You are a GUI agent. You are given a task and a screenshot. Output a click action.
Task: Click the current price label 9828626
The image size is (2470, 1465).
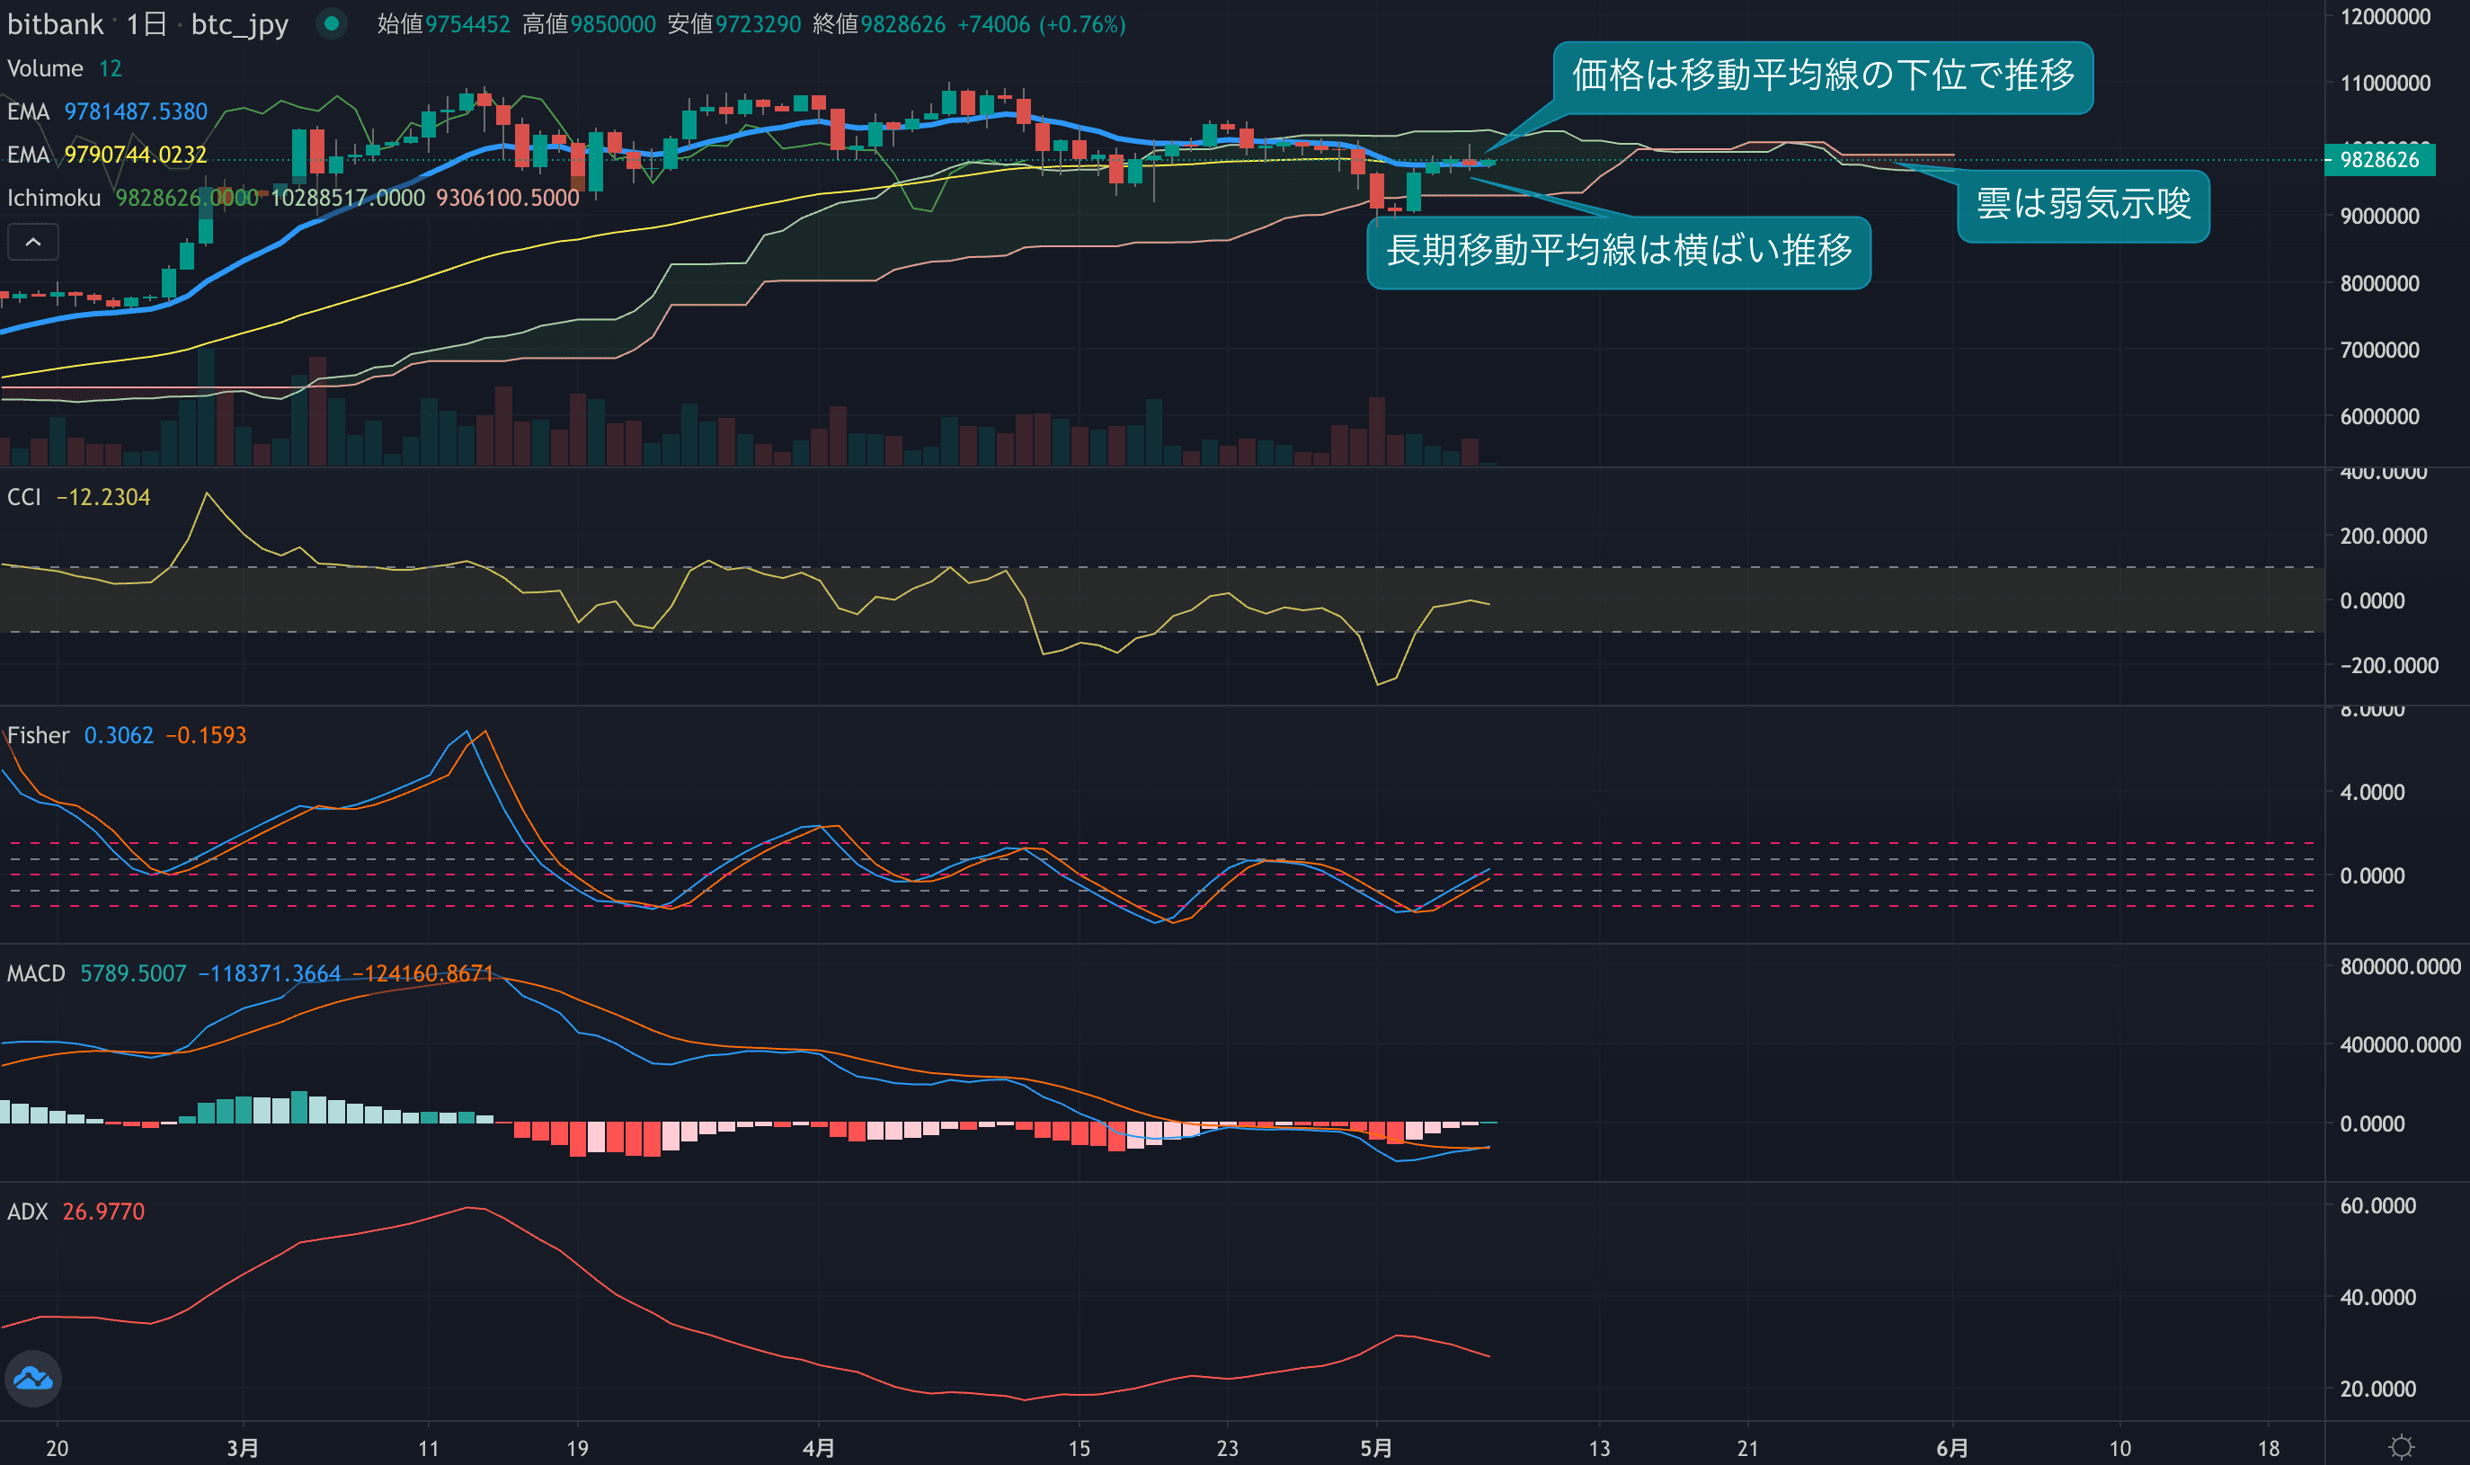click(x=2379, y=160)
